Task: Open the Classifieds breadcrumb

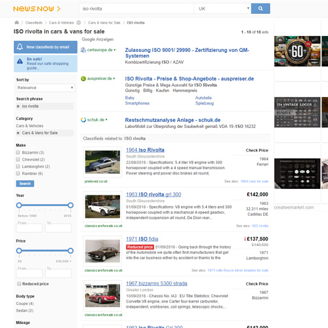Action: point(33,23)
